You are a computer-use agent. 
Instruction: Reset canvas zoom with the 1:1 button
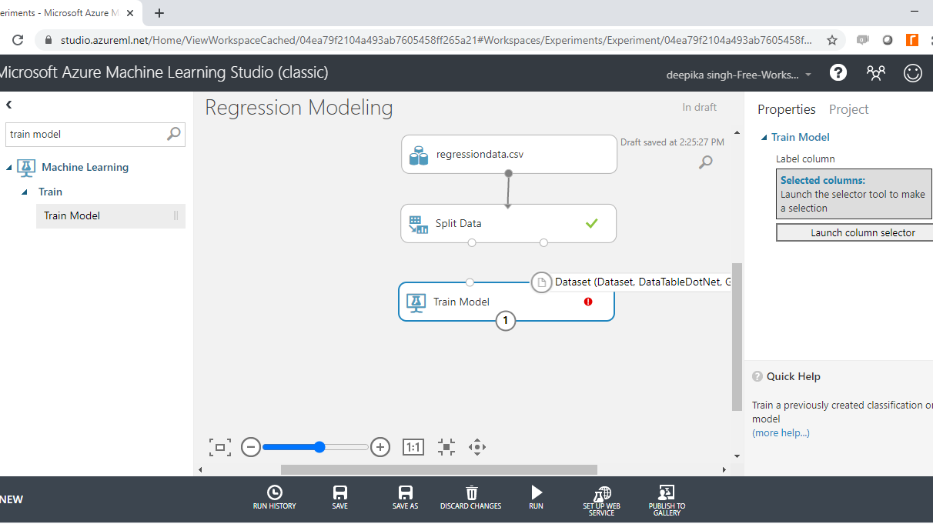click(x=413, y=447)
